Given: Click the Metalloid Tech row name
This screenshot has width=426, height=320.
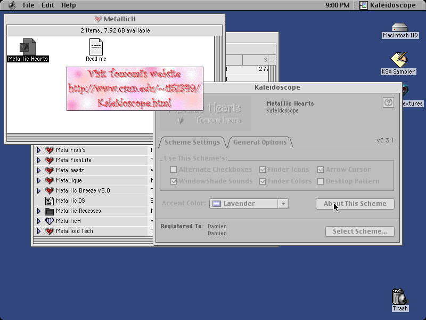Looking at the screenshot, I should coord(75,231).
